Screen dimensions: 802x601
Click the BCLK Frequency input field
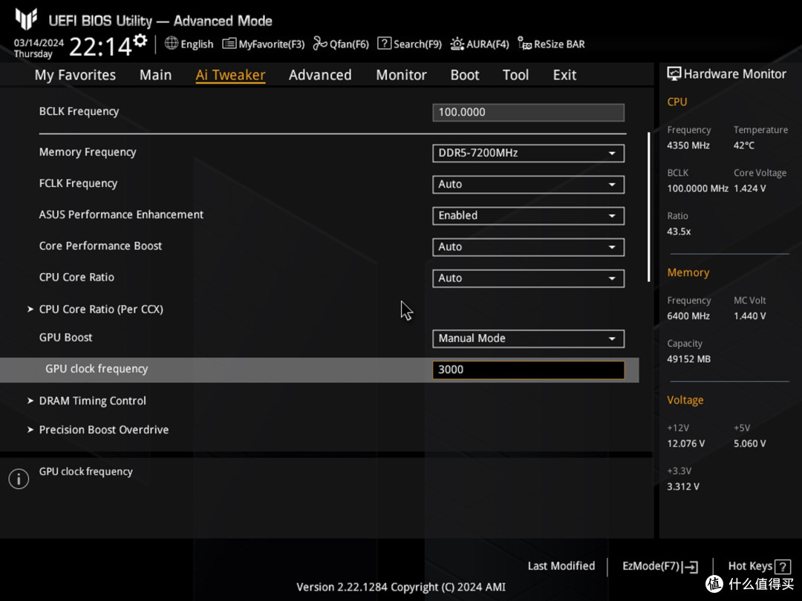pos(528,112)
